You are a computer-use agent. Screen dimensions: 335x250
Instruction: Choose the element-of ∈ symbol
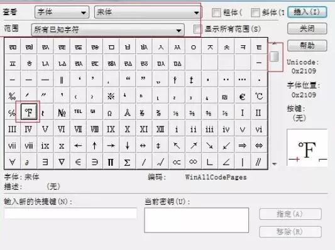78,162
